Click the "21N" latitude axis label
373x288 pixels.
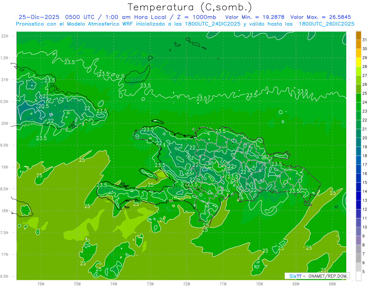pyautogui.click(x=5, y=80)
